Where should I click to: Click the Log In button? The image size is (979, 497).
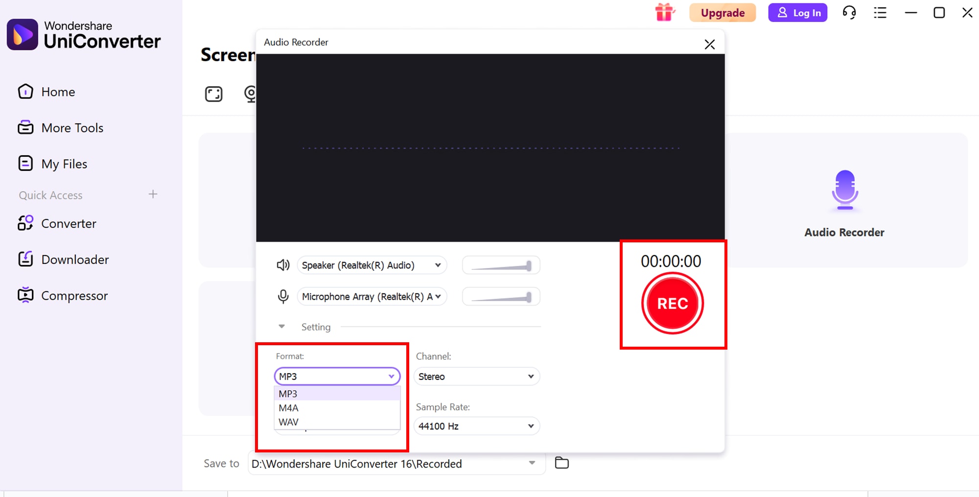[798, 13]
